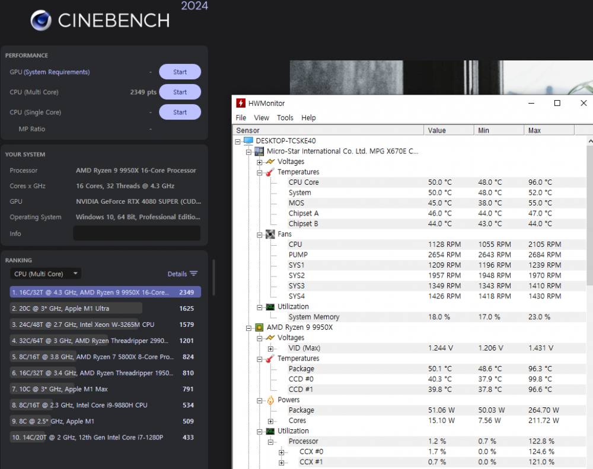Open the ranking Details view
The width and height of the screenshot is (593, 469).
[182, 274]
